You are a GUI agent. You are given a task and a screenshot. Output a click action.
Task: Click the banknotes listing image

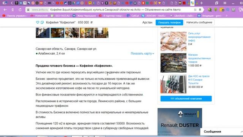[174, 41]
